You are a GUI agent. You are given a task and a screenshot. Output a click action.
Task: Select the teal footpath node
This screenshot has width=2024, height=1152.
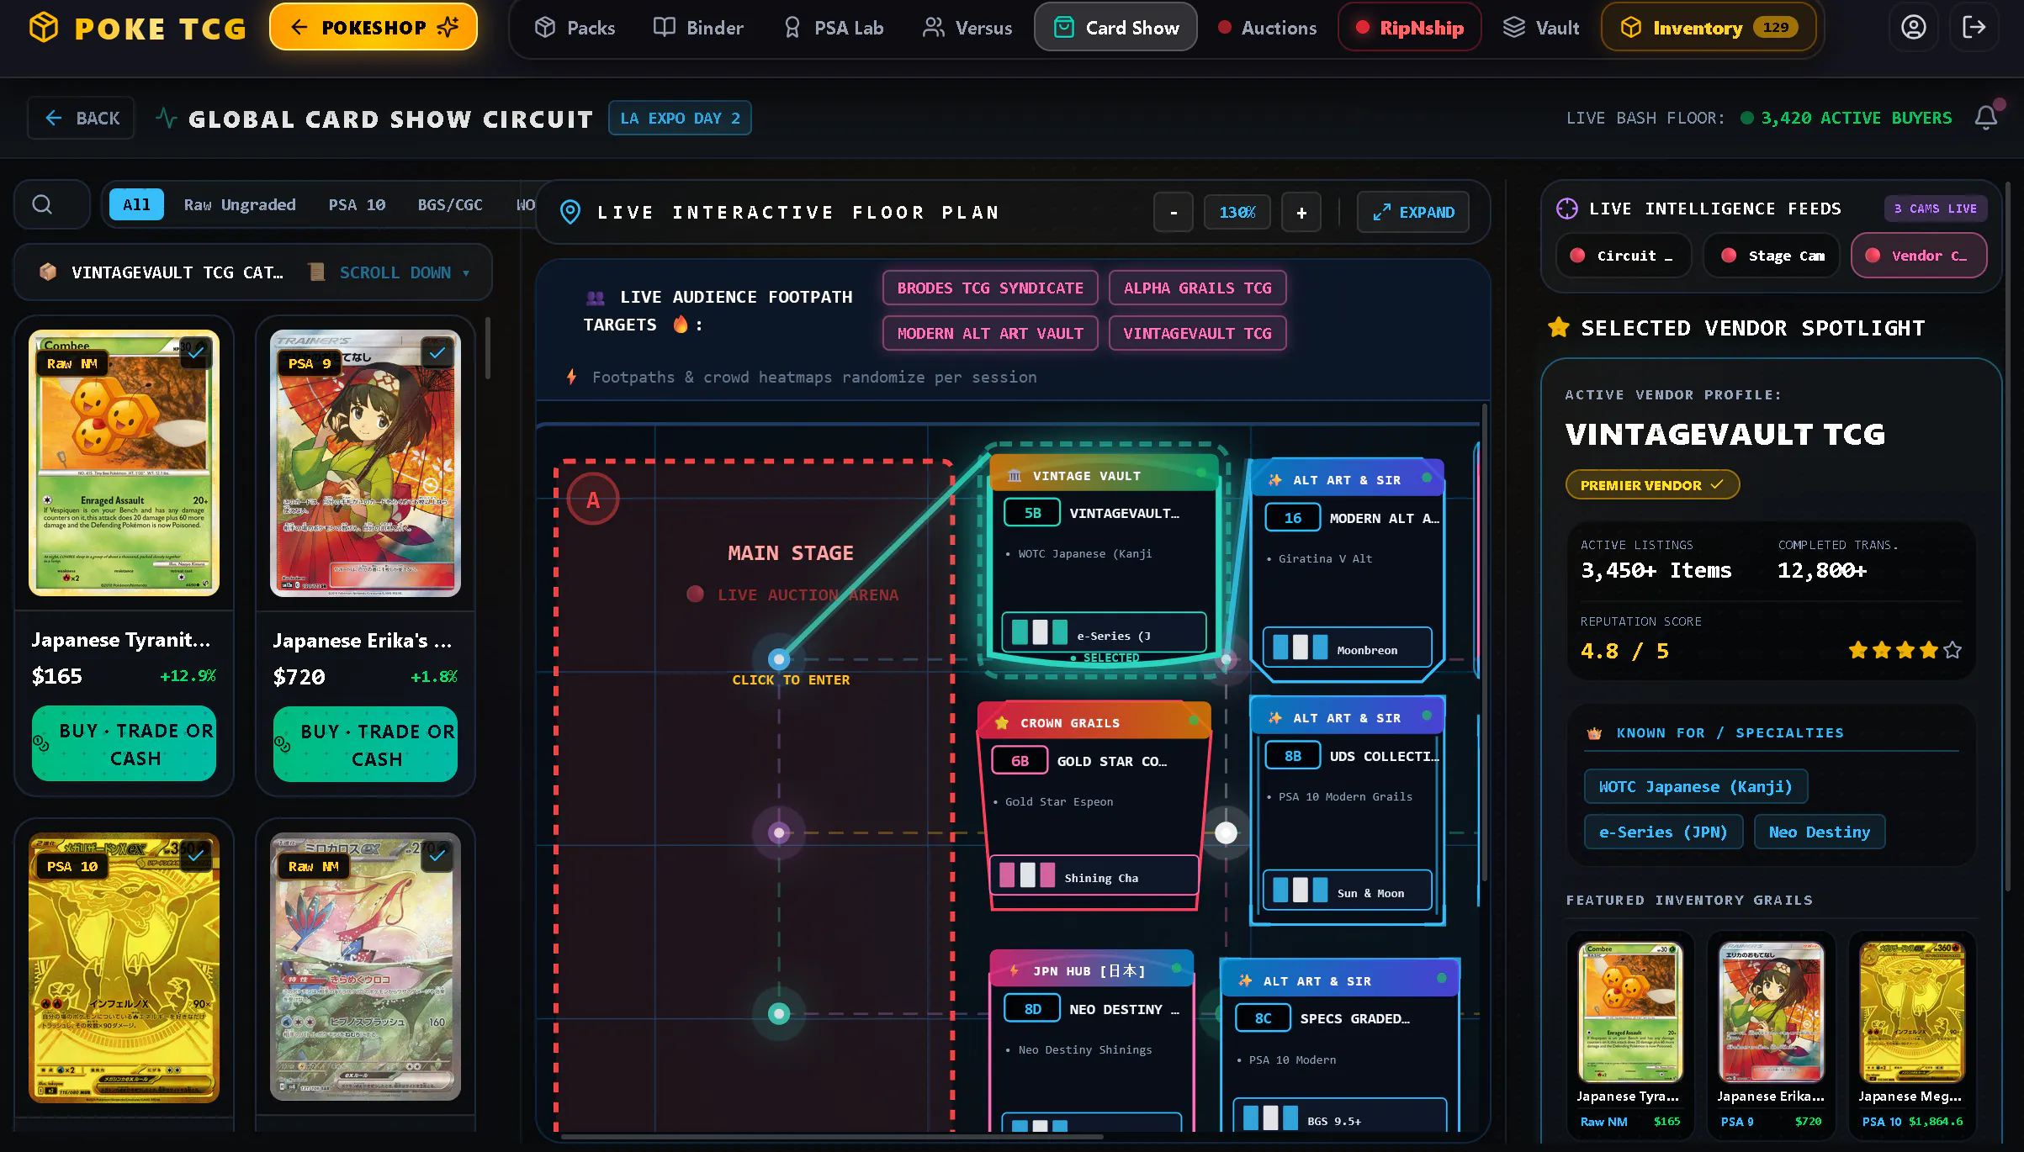click(779, 1013)
